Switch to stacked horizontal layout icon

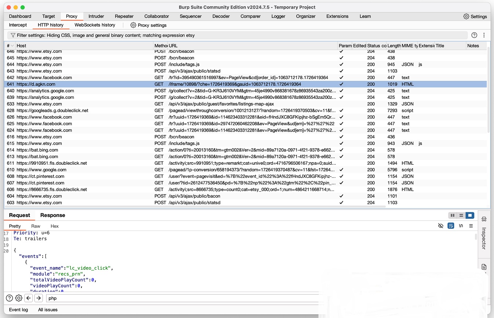461,216
